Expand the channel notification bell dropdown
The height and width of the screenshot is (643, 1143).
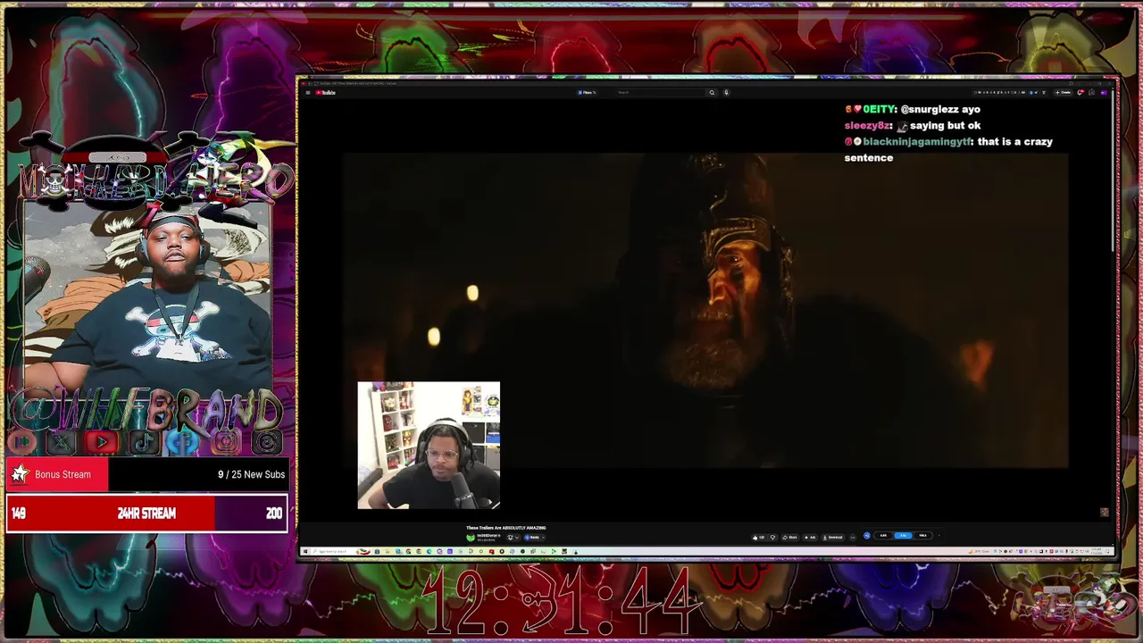514,537
